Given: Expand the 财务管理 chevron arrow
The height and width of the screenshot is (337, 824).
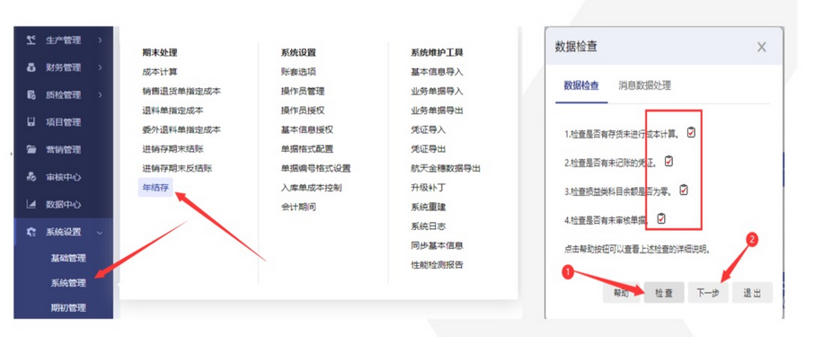Looking at the screenshot, I should point(100,67).
